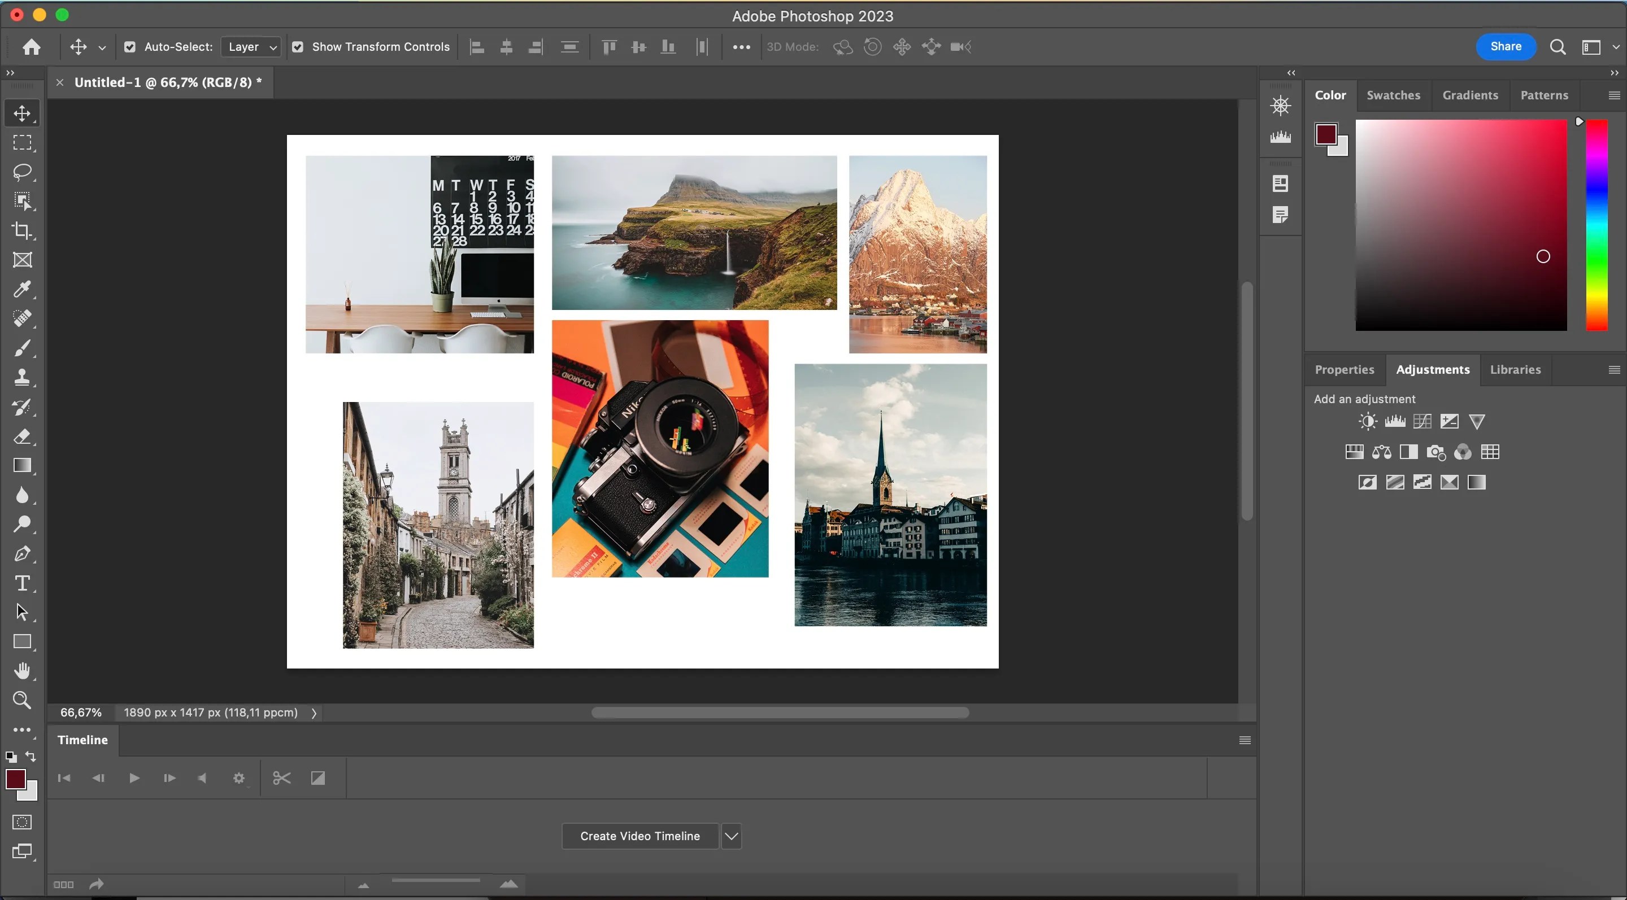
Task: Select the Crop tool
Action: click(x=22, y=231)
